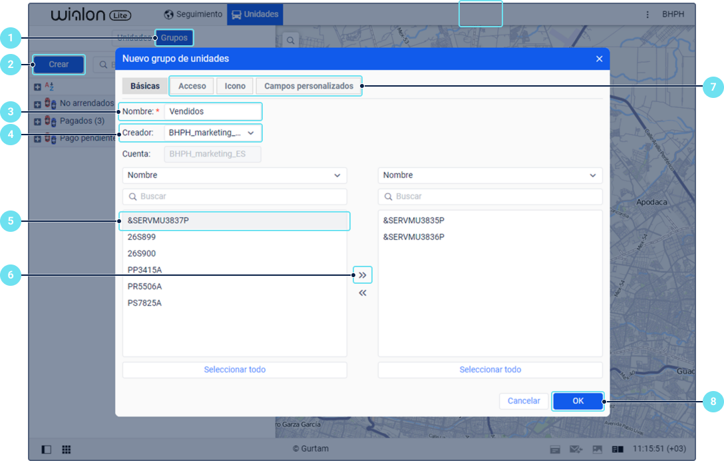Image resolution: width=724 pixels, height=461 pixels.
Task: Click the Wialon Lite logo
Action: tap(91, 15)
